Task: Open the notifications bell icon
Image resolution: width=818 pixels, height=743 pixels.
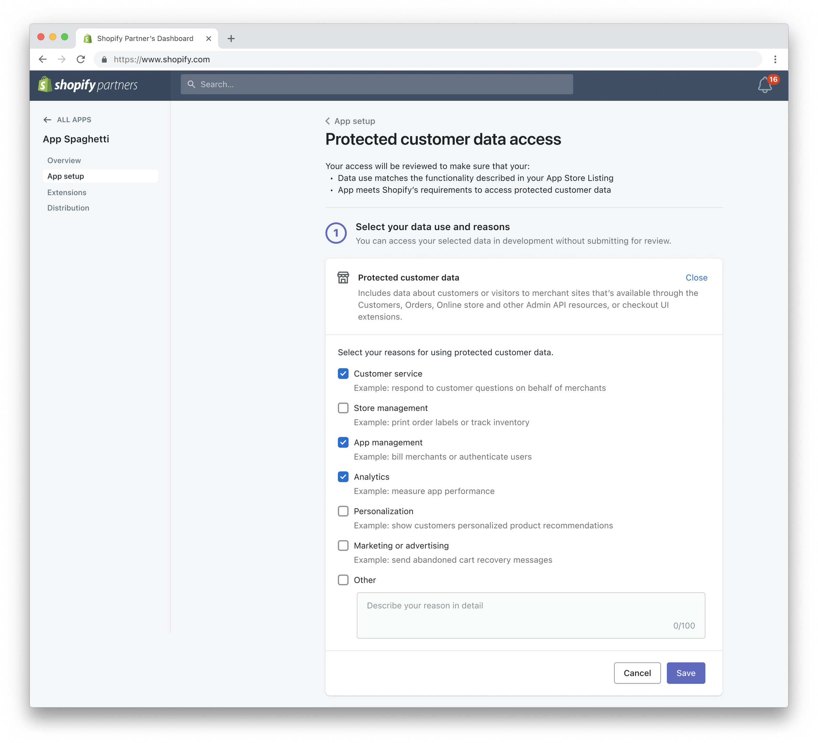Action: (764, 85)
